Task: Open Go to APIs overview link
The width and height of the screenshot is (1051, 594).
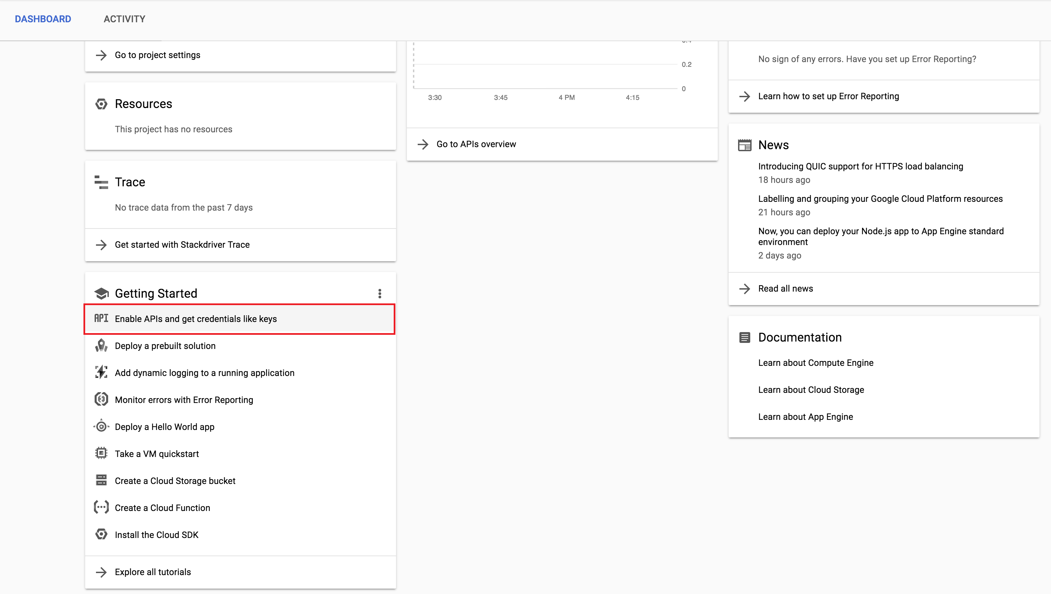Action: pos(476,144)
